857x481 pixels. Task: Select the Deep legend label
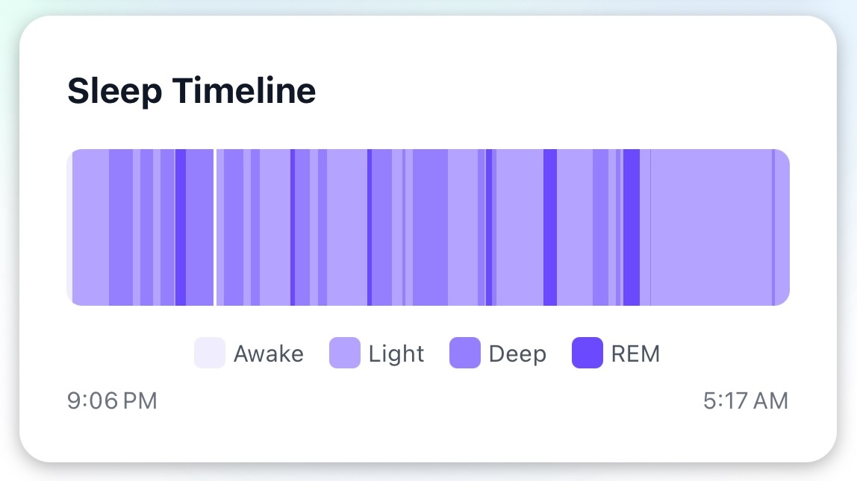click(517, 353)
